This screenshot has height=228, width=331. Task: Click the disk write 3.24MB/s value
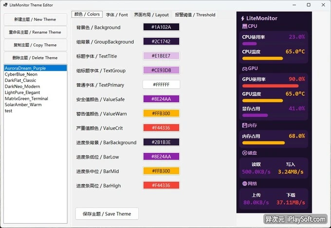[291, 172]
